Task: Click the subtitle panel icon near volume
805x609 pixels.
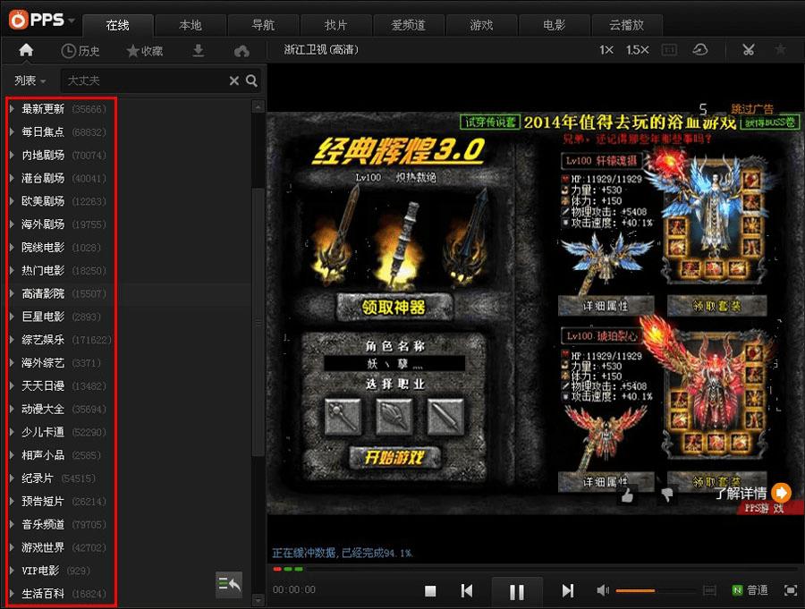Action: click(709, 590)
